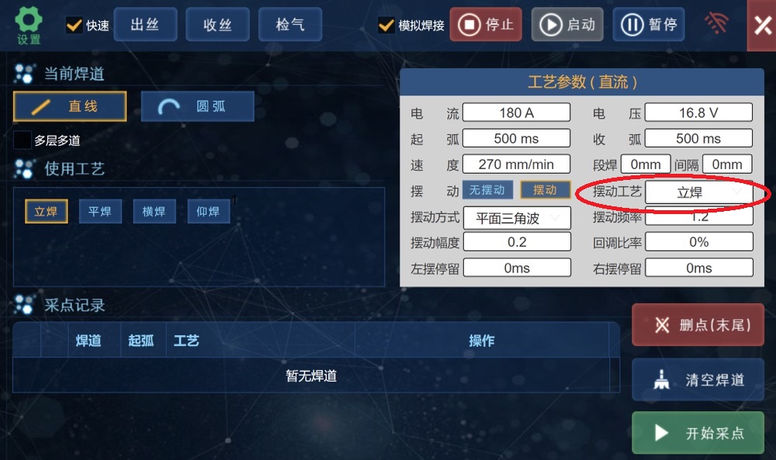The height and width of the screenshot is (460, 776).
Task: Click 清空焊道 clear weld passes button
Action: tap(698, 380)
